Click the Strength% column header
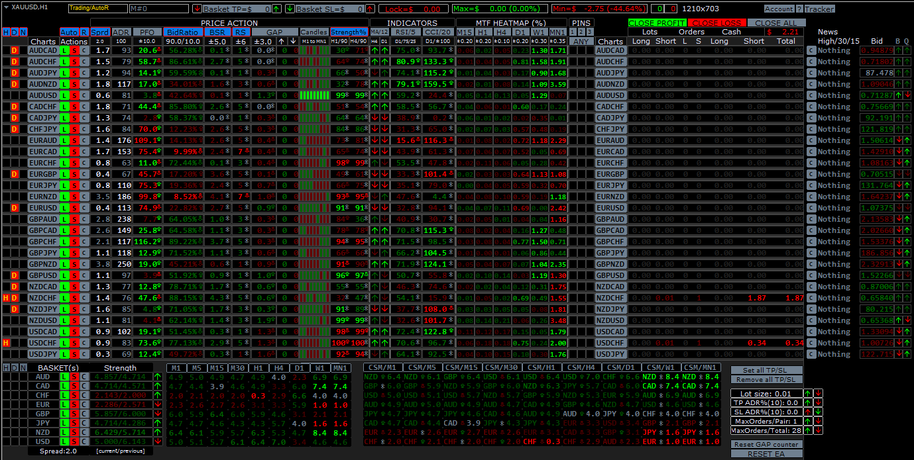The image size is (914, 460). [x=349, y=32]
